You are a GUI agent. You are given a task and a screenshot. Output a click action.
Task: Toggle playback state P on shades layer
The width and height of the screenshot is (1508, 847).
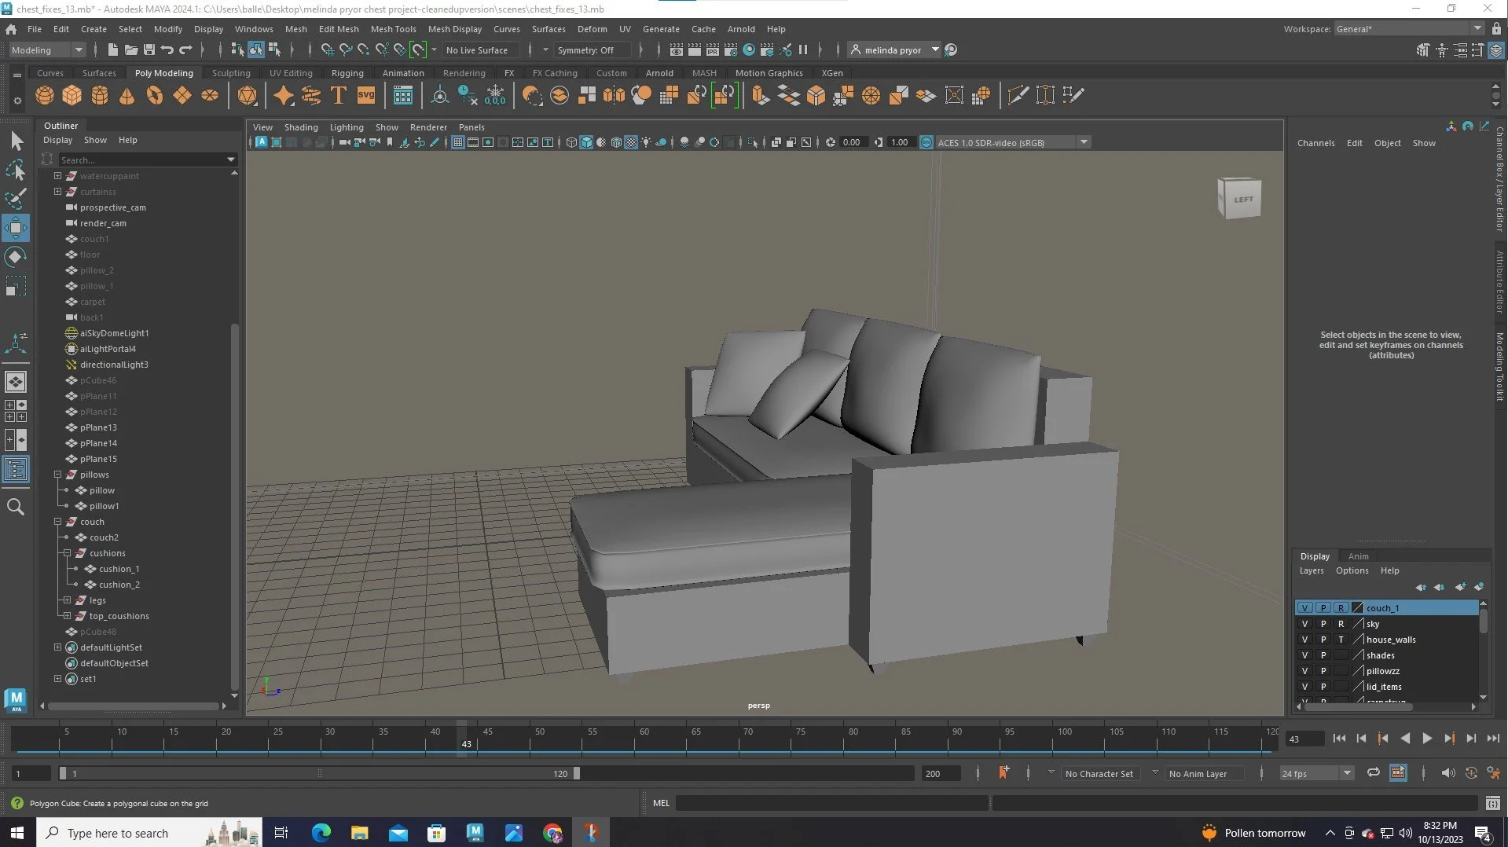click(x=1323, y=655)
